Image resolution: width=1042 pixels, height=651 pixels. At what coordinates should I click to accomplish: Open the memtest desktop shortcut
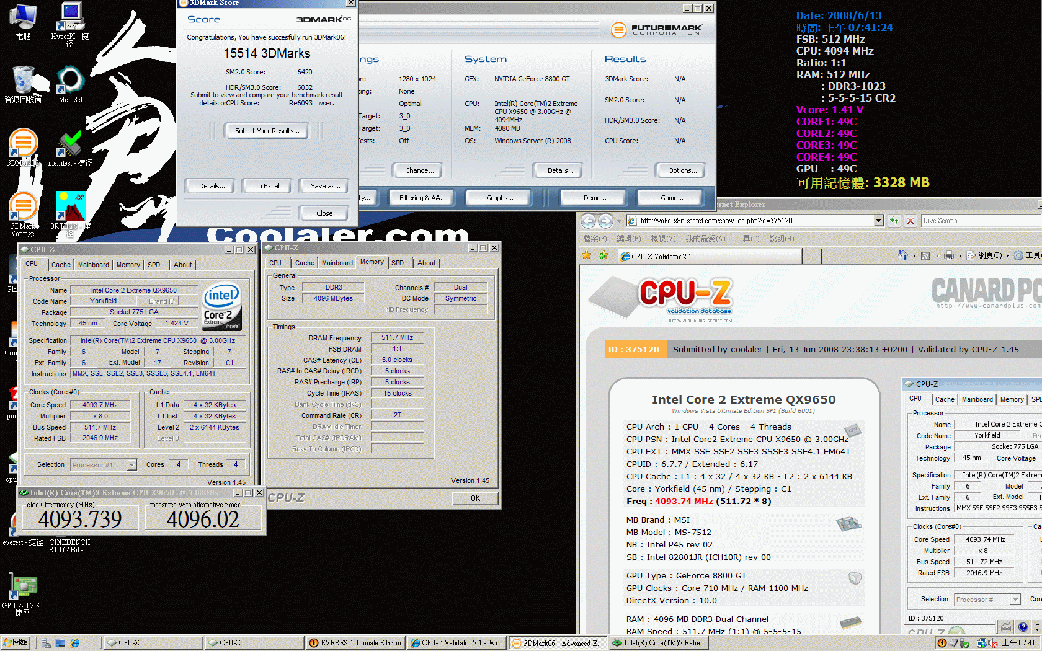[69, 146]
